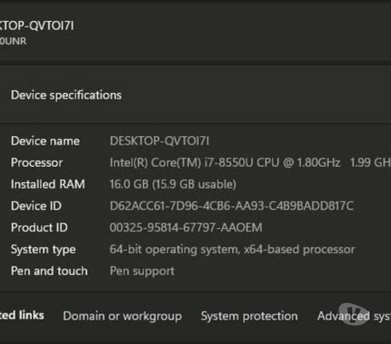Viewport: 391px width, 344px height.
Task: Expand the Device specifications section
Action: coord(66,95)
